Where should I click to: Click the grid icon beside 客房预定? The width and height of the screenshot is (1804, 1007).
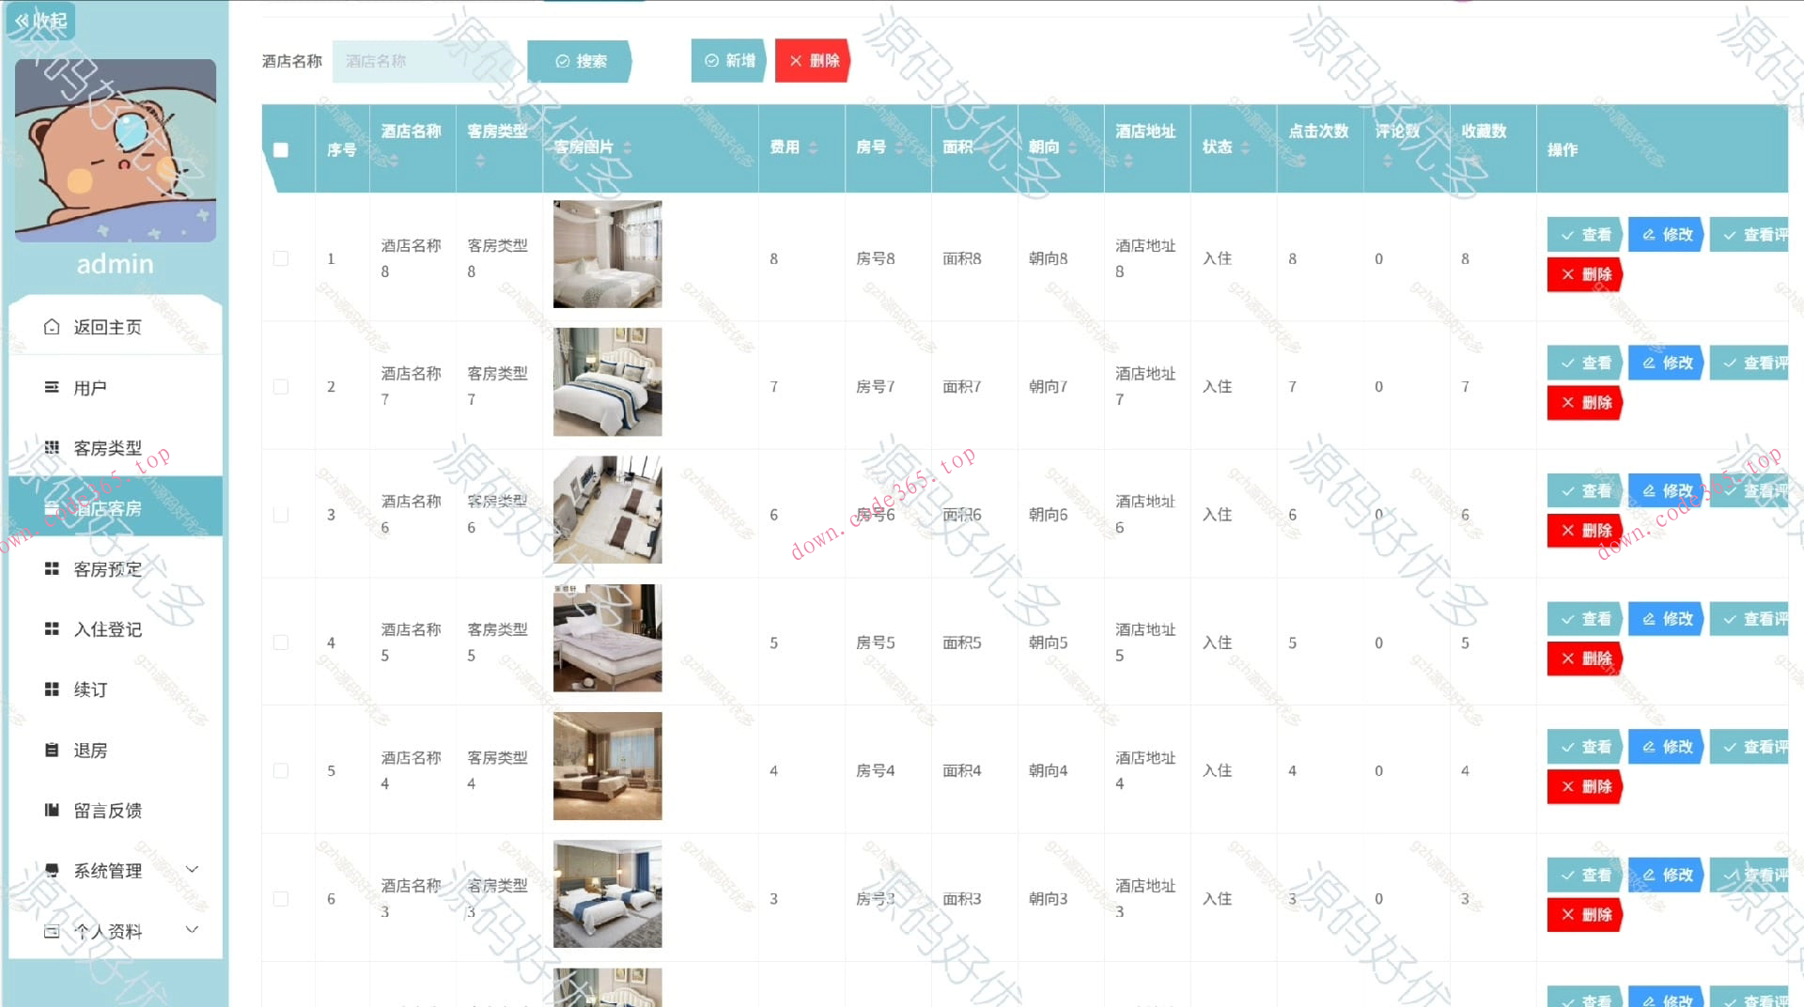(x=52, y=569)
